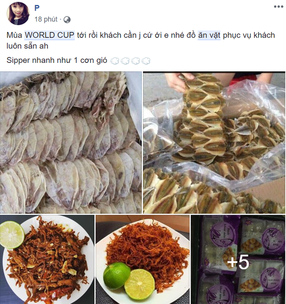Open the poster's round profile picture
The width and height of the screenshot is (286, 304).
18,13
